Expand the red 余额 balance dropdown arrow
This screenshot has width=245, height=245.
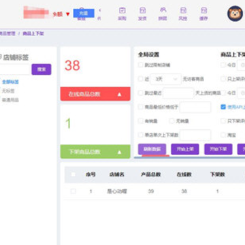67,14
